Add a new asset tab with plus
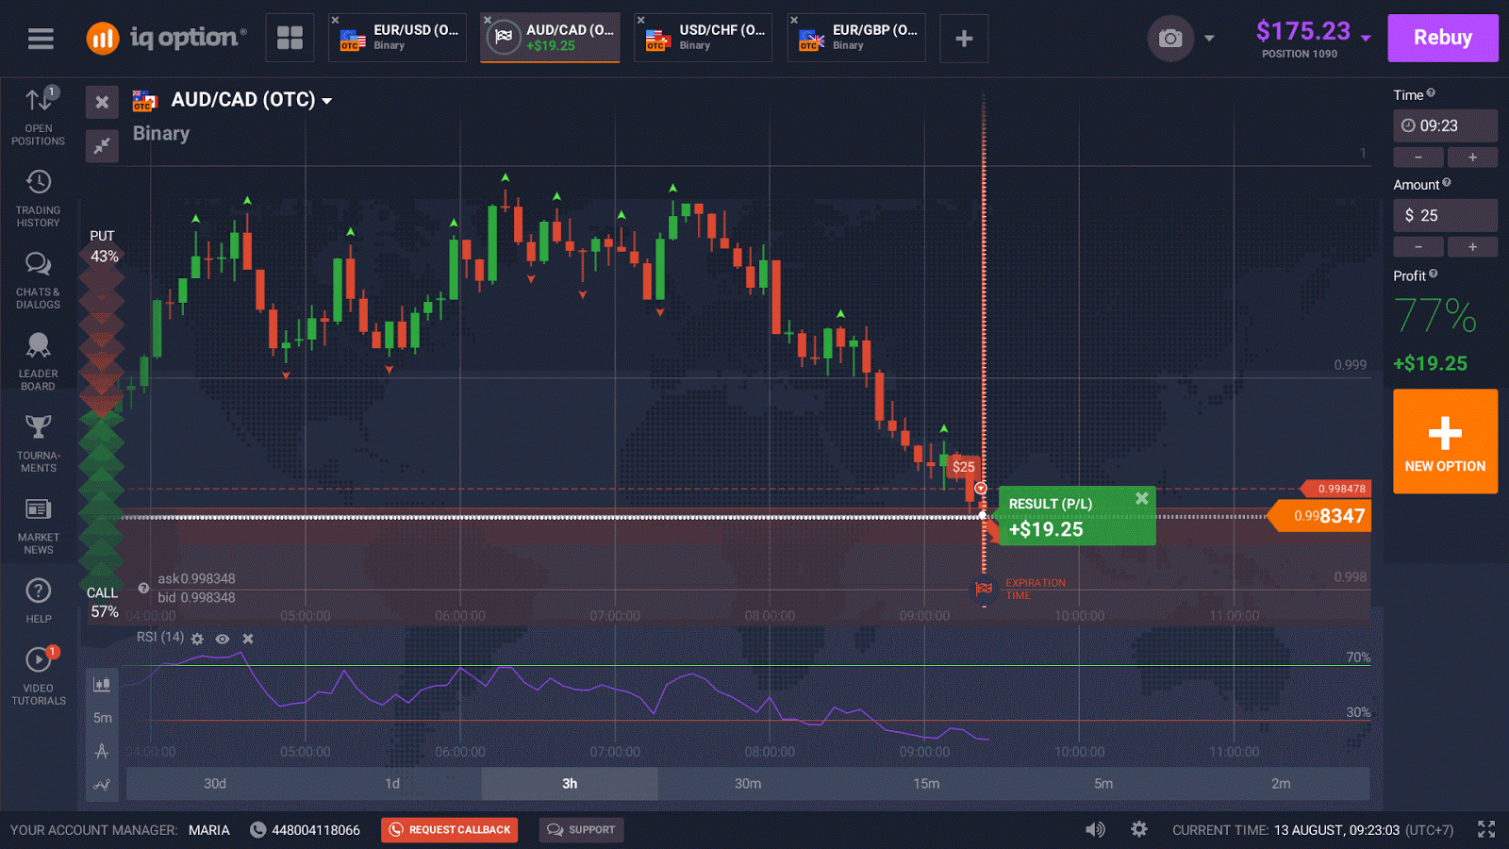 (964, 38)
